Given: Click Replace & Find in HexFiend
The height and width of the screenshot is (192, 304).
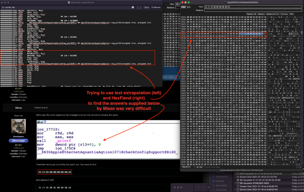Looking at the screenshot, I should pos(272,14).
